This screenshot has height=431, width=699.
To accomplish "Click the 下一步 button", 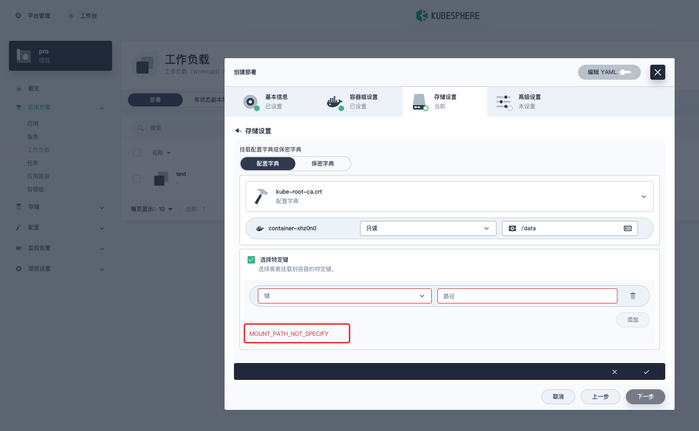I will (646, 397).
